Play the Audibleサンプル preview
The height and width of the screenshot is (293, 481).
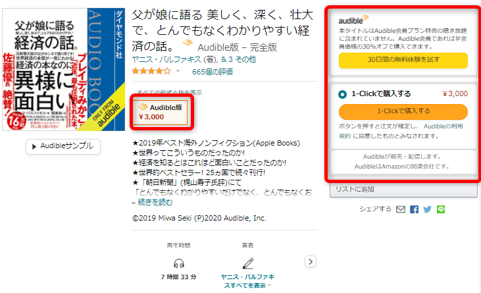point(63,146)
